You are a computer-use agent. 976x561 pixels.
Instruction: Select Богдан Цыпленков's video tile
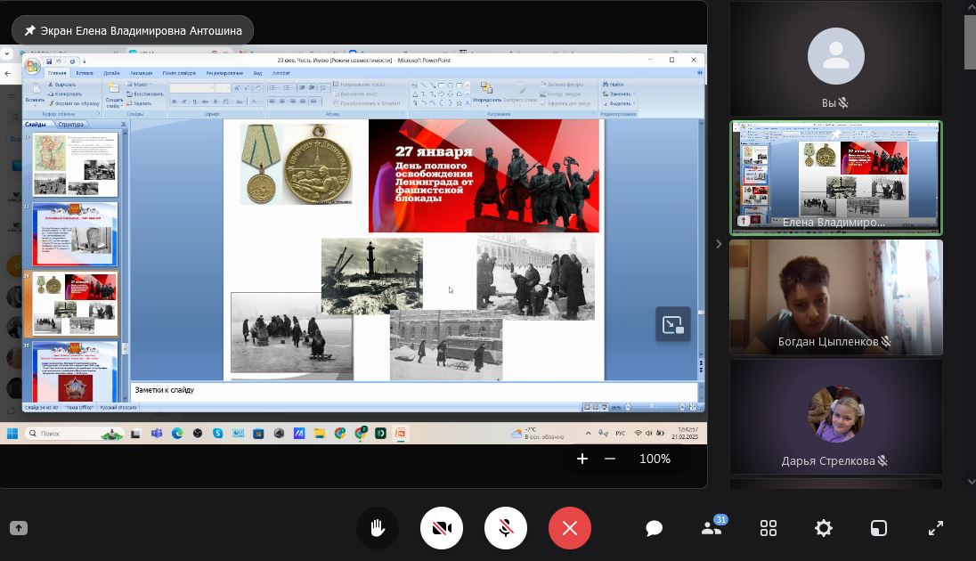pyautogui.click(x=836, y=297)
